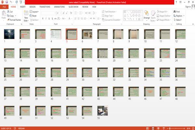Open the Layout dropdown
Viewport: 195px width, 130px height.
click(x=34, y=12)
